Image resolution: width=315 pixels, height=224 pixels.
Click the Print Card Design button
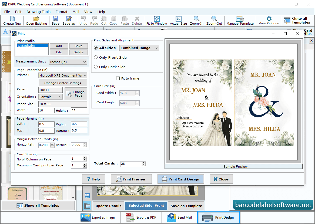coord(181,179)
